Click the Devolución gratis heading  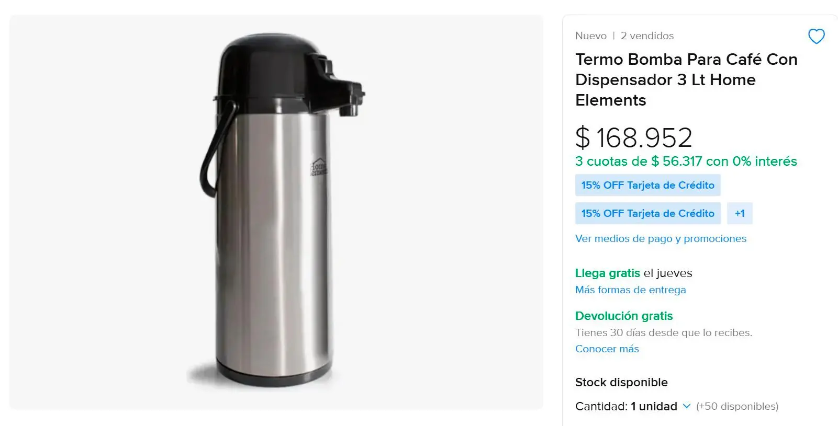point(624,316)
